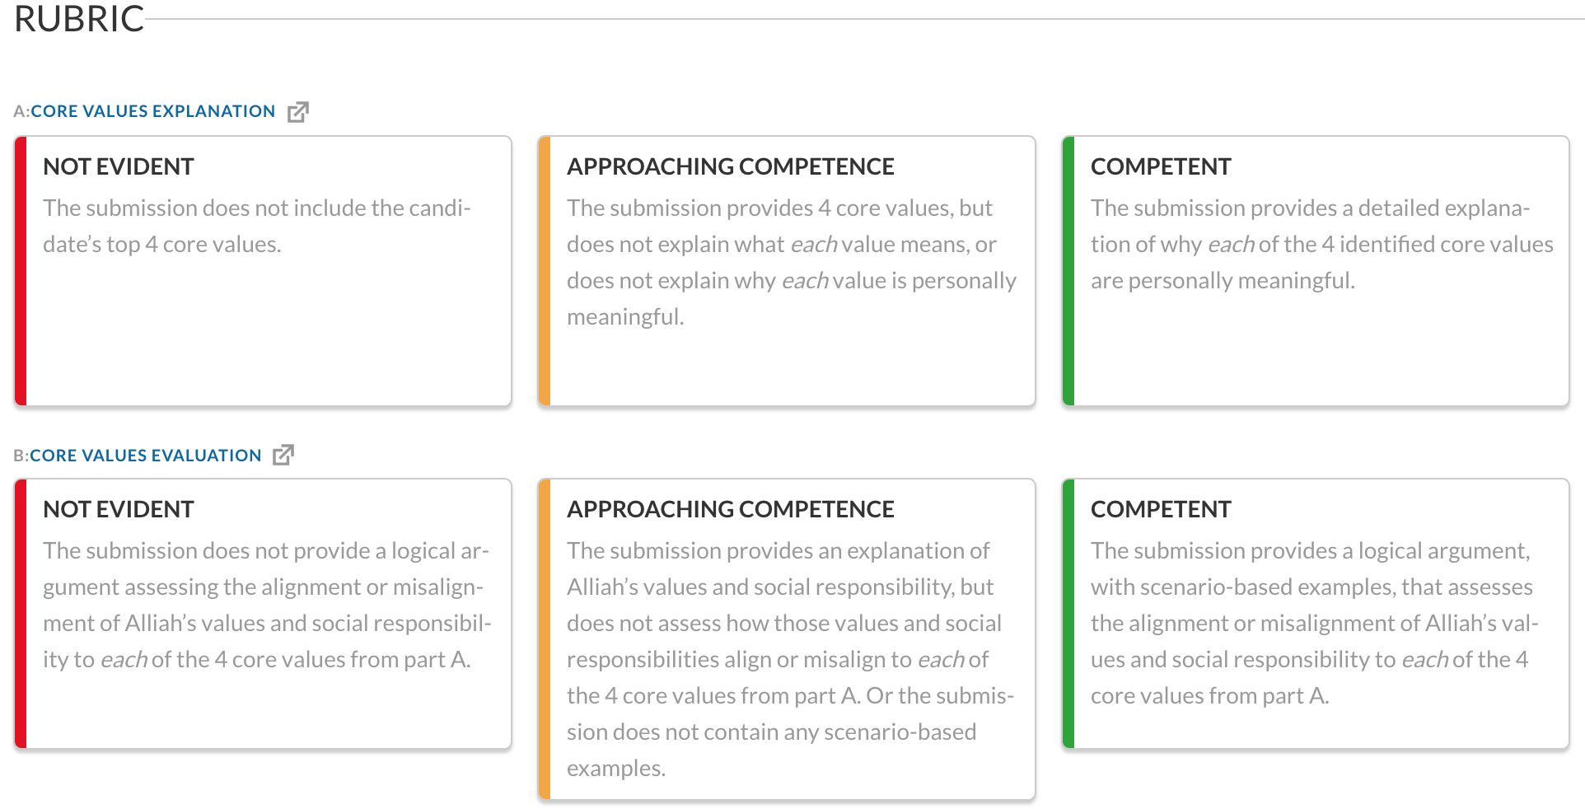Click the RUBRIC heading

tap(79, 19)
